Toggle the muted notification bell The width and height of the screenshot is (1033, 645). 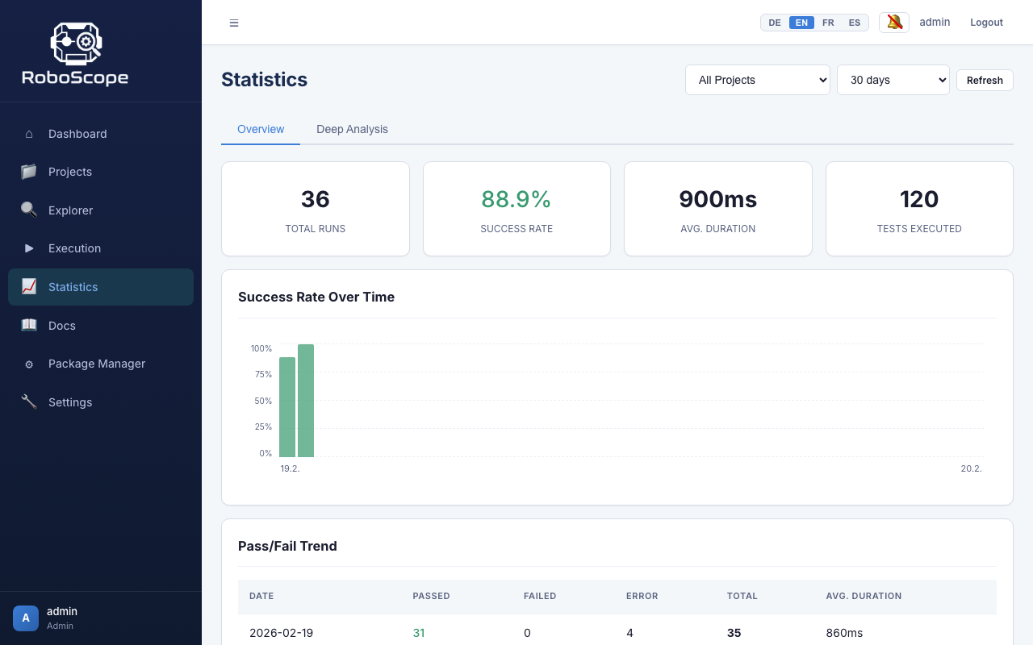[893, 22]
